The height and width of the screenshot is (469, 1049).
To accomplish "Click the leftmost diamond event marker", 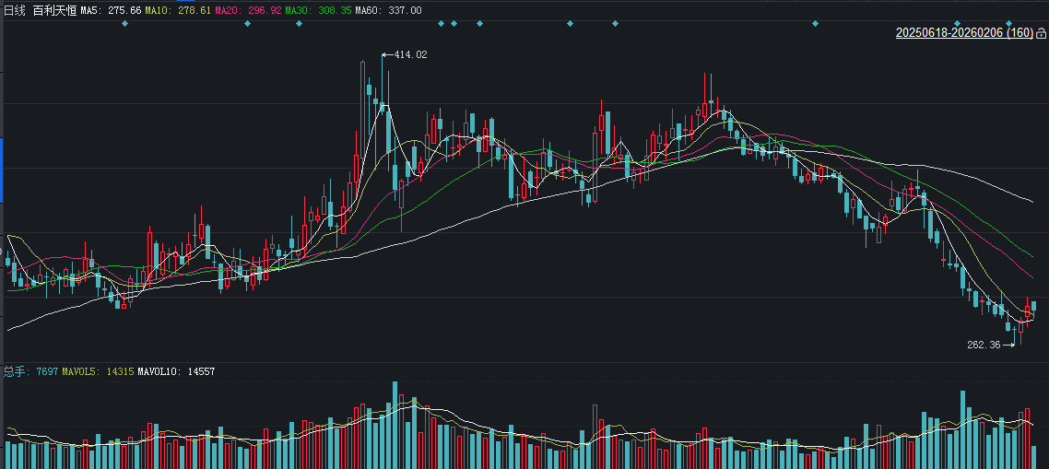I will pyautogui.click(x=125, y=23).
